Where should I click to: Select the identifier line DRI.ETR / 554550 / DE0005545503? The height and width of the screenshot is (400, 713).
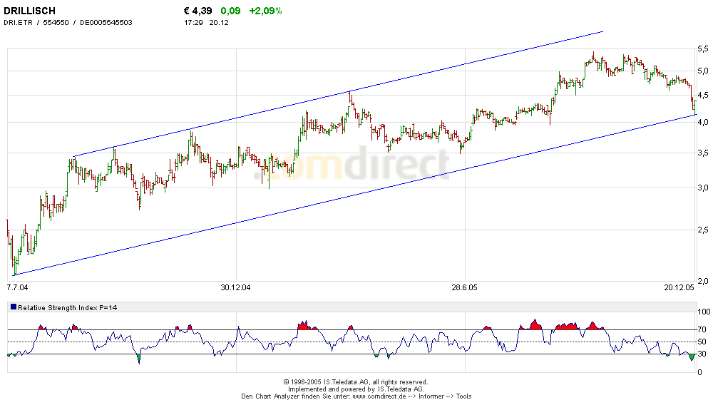(68, 22)
